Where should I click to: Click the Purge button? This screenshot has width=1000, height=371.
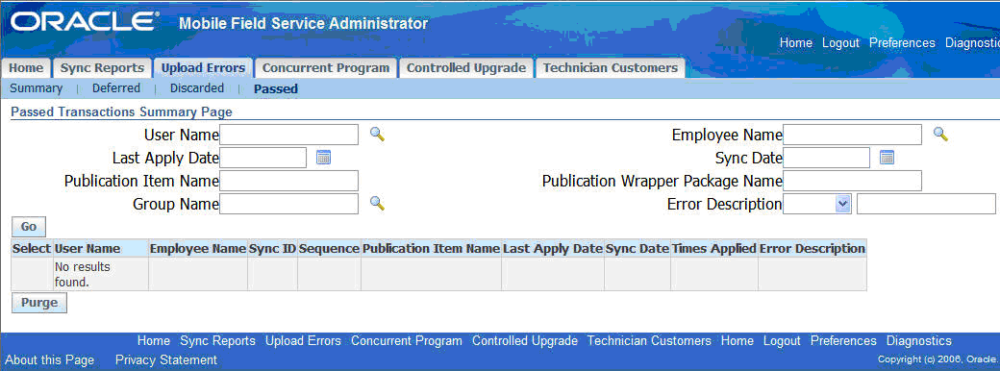[x=39, y=303]
